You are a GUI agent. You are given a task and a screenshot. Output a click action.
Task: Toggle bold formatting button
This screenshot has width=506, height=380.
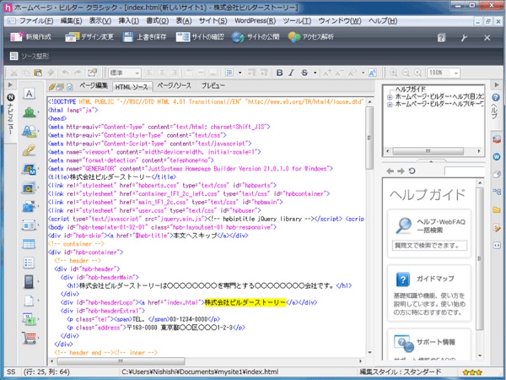pyautogui.click(x=280, y=73)
